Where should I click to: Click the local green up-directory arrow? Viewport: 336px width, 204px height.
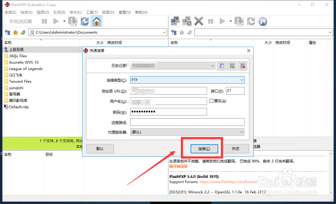23,32
